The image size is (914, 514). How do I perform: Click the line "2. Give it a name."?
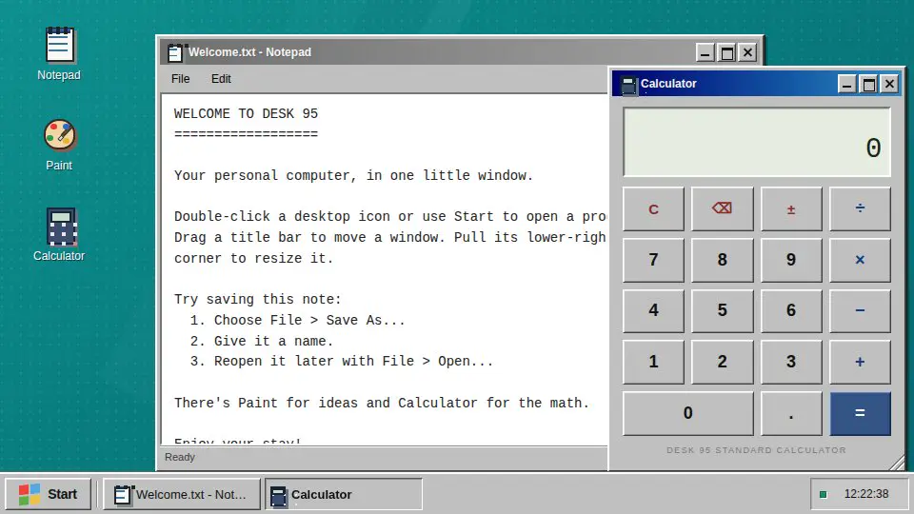coord(262,341)
